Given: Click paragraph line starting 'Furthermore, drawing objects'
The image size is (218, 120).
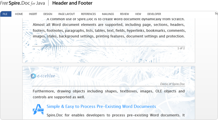Looking at the screenshot, I should (x=109, y=91).
